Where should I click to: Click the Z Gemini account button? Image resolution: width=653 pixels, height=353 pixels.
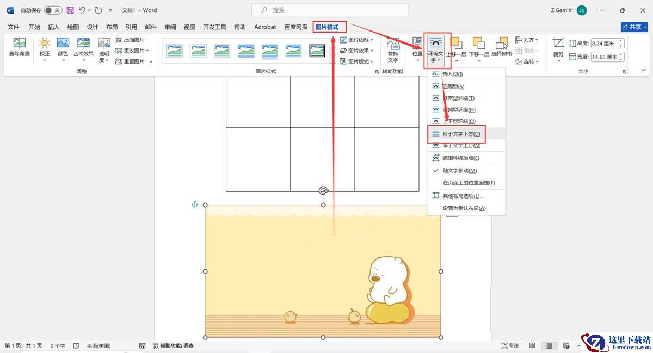pyautogui.click(x=569, y=10)
